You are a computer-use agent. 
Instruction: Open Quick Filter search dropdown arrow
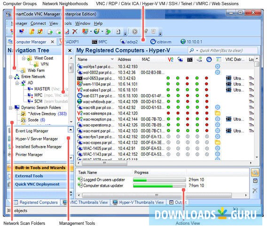click(197, 51)
